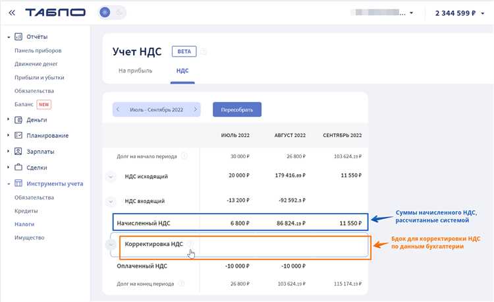Click the Инструменты учета table icon
Image resolution: width=494 pixels, height=302 pixels.
coord(19,183)
